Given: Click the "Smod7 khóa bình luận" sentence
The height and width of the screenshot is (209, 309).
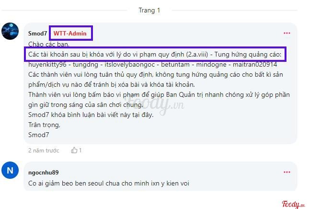Looking at the screenshot, I should (x=91, y=115).
